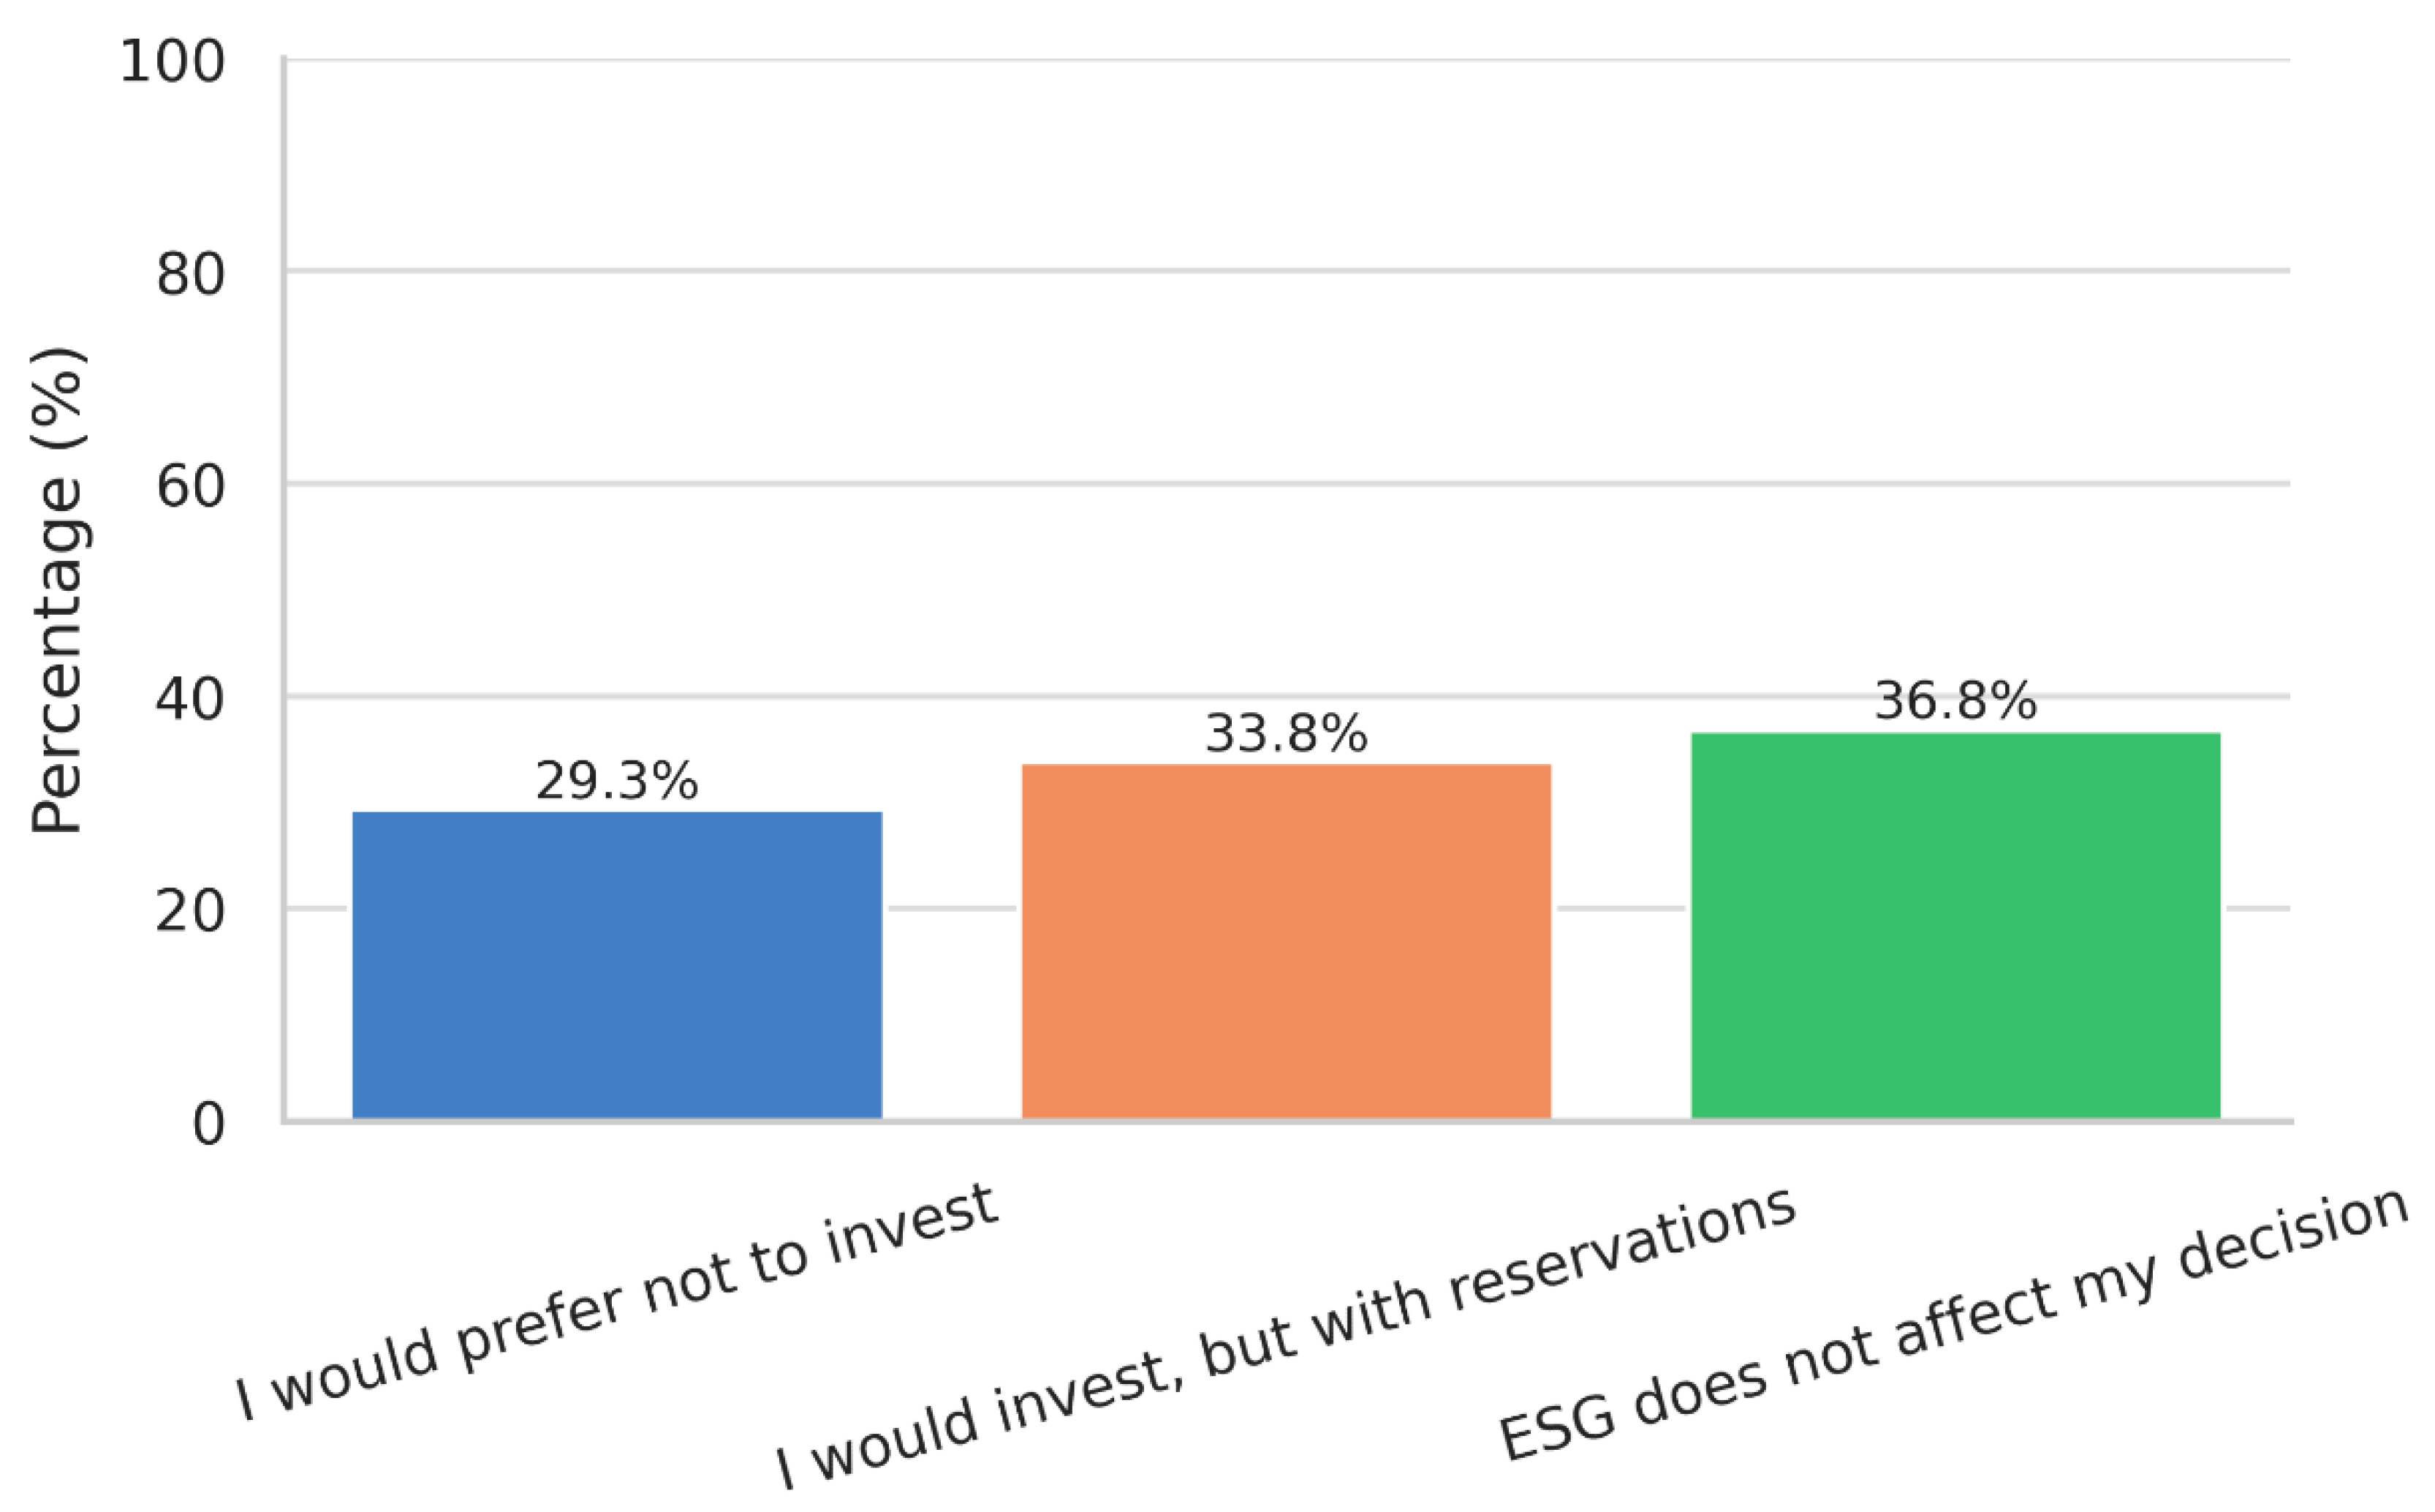Click the y-axis tick label 100
Viewport: 2435px width, 1512px height.
[x=172, y=62]
